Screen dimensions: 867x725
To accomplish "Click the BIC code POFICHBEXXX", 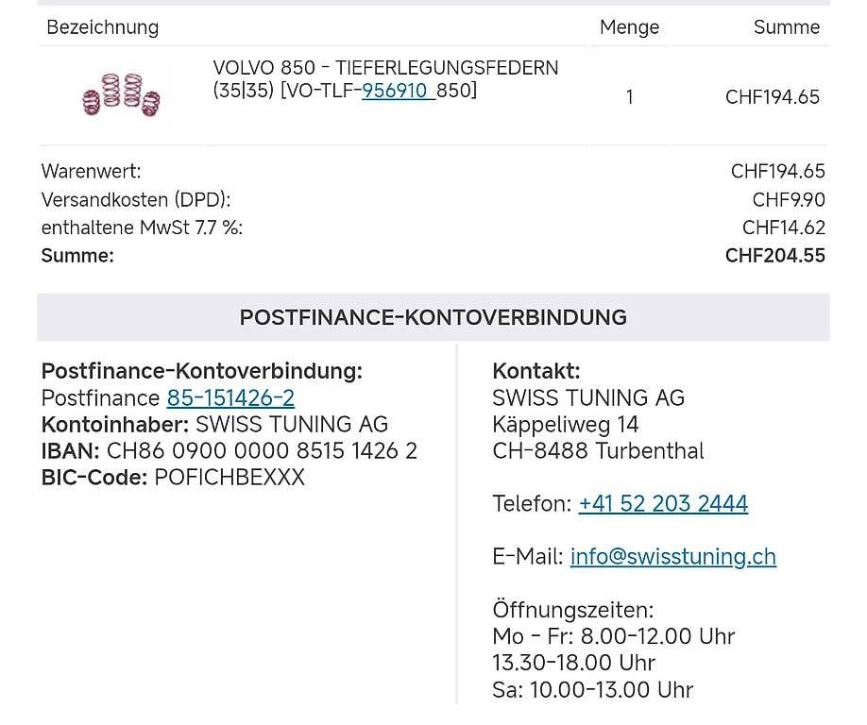I will [229, 478].
